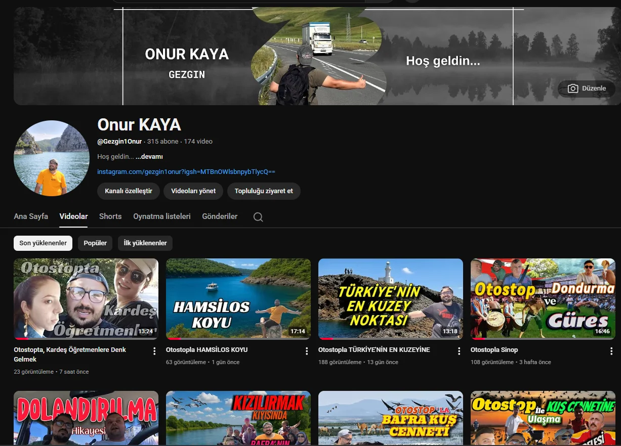
Task: Click title 'Otostopla TÜRKİYE'NİN EN KUZEYİNE'
Action: coord(374,350)
